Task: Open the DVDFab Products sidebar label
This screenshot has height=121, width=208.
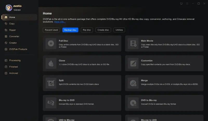Action: click(x=18, y=49)
